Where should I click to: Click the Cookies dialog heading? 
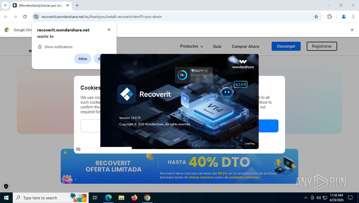[90, 88]
